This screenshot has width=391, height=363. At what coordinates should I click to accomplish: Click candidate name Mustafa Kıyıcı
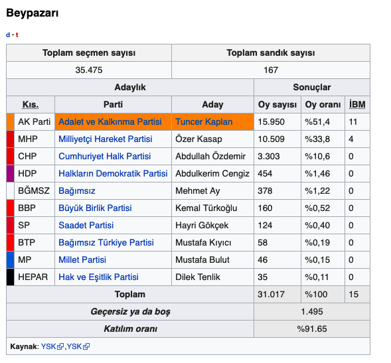(x=203, y=242)
